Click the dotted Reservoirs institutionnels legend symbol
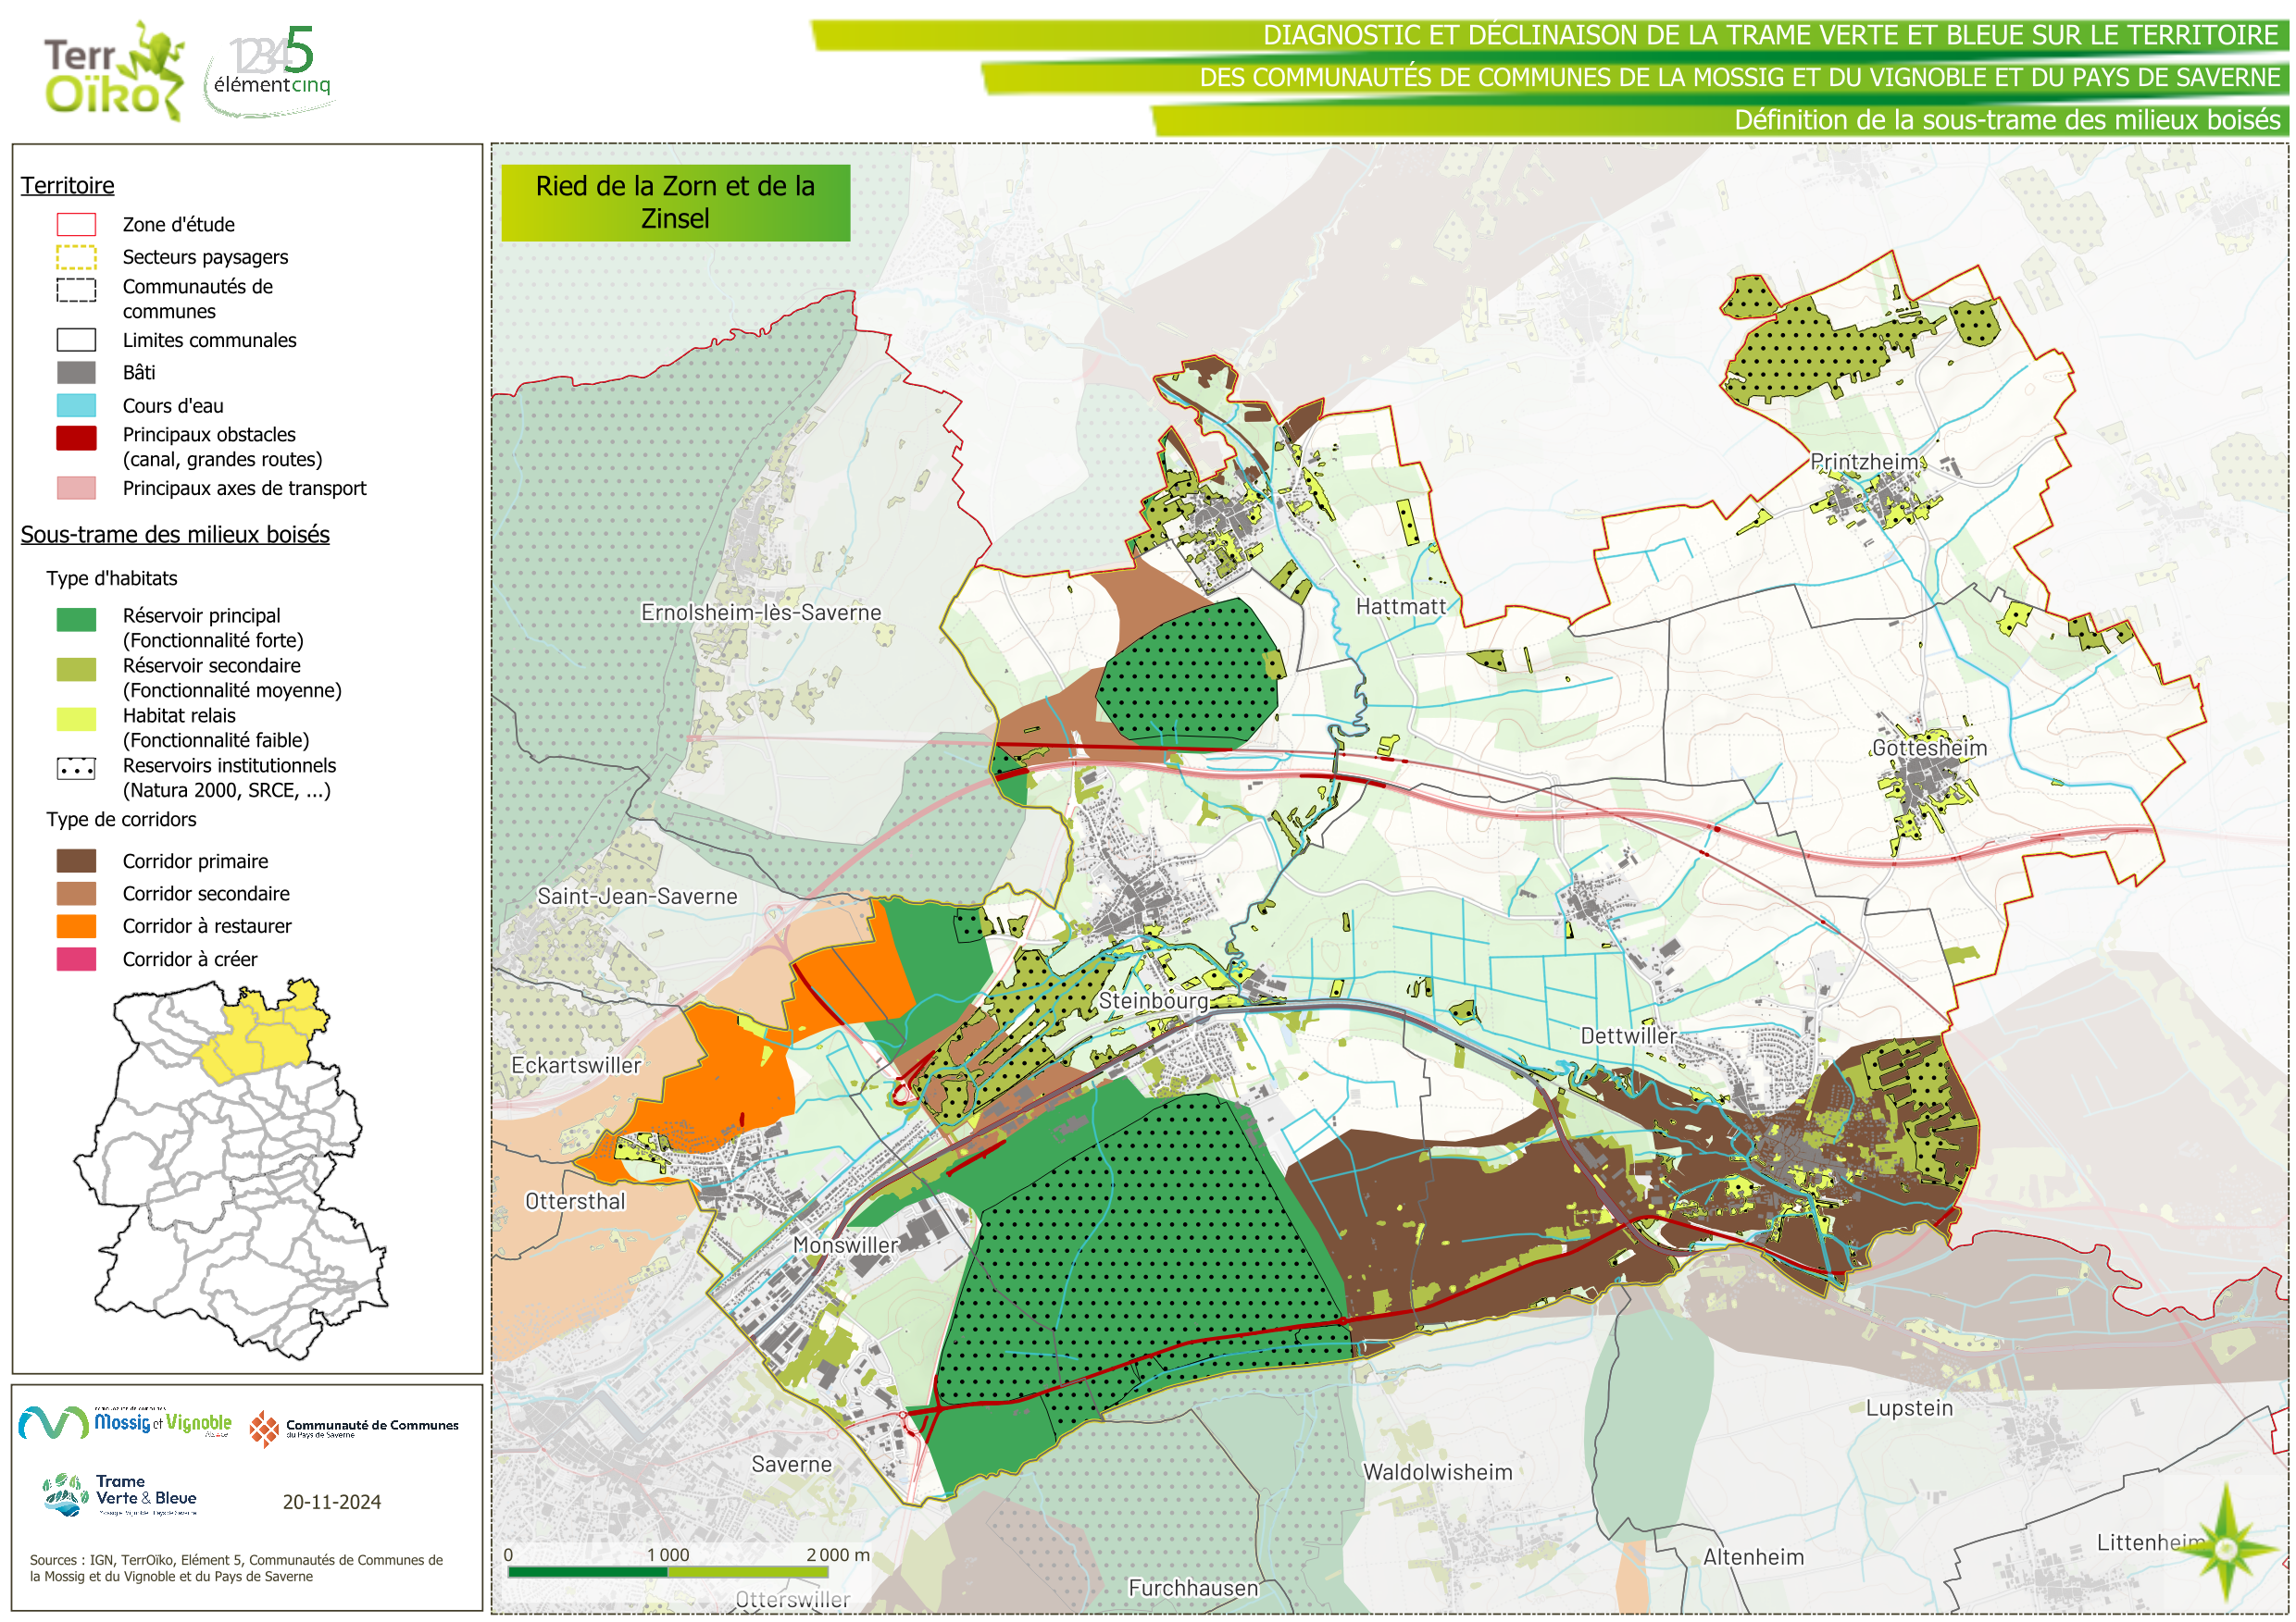2296x1622 pixels. pyautogui.click(x=76, y=769)
